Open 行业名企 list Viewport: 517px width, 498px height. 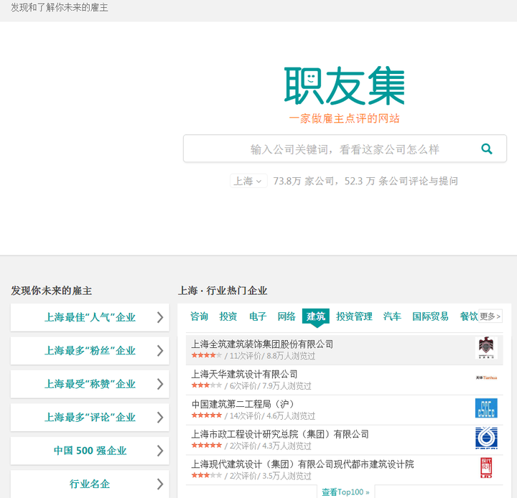(x=90, y=484)
